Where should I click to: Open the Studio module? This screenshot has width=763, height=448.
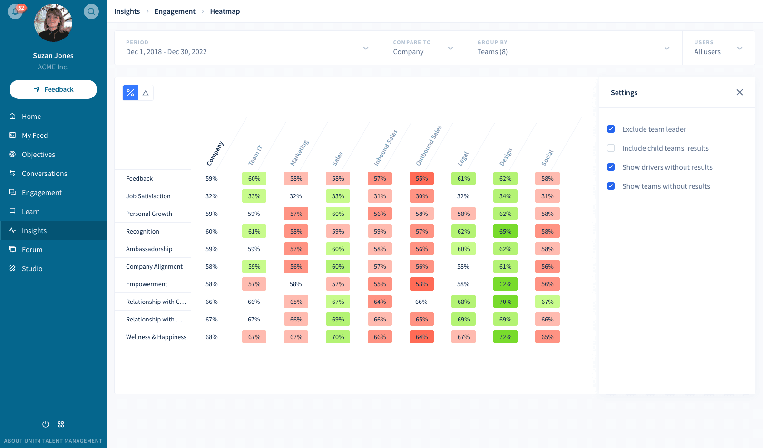pyautogui.click(x=31, y=268)
